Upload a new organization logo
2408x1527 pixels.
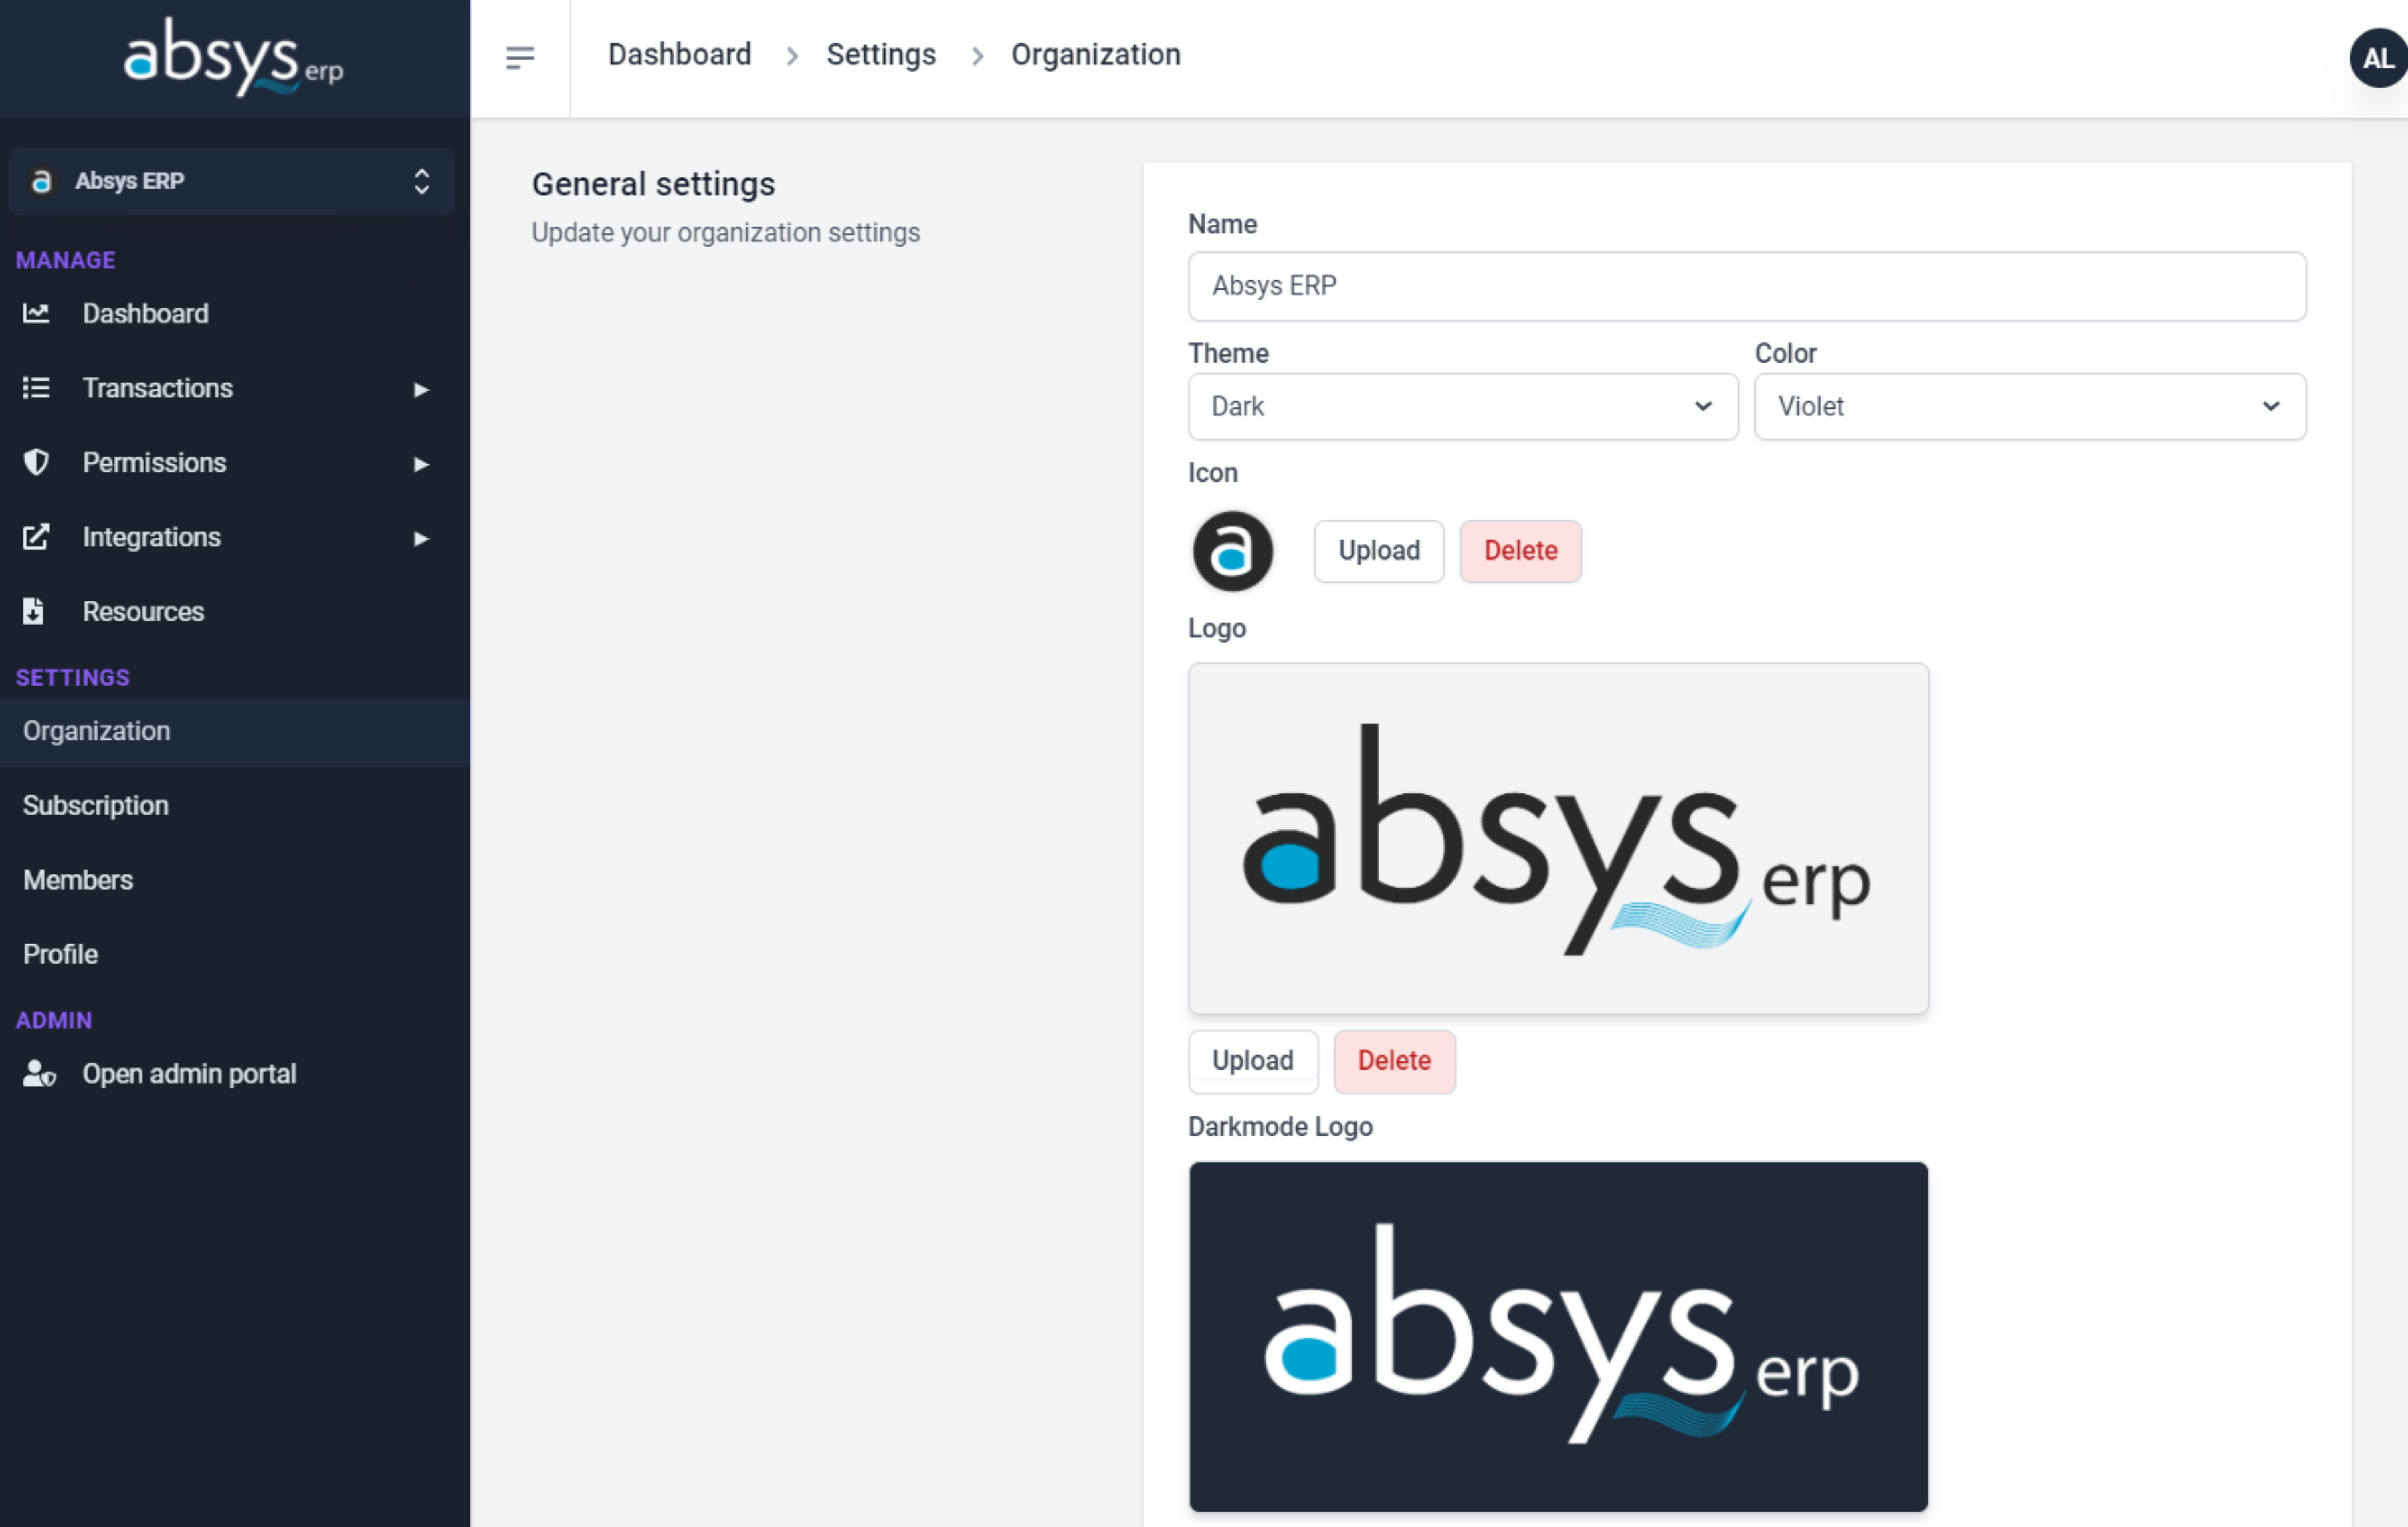[1253, 1060]
